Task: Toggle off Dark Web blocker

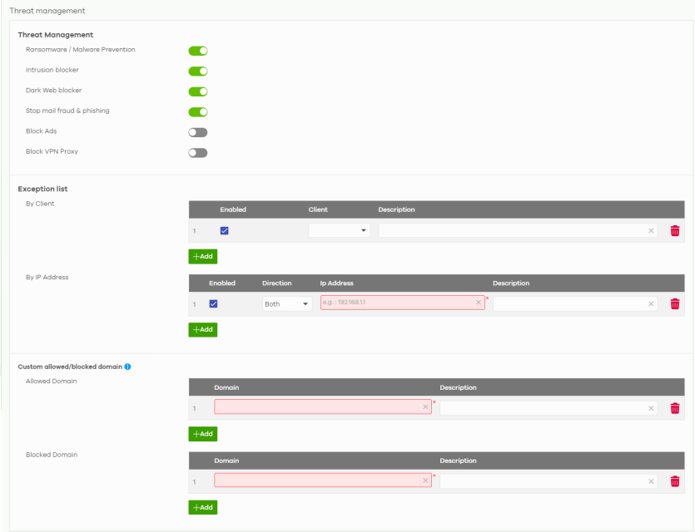Action: (197, 91)
